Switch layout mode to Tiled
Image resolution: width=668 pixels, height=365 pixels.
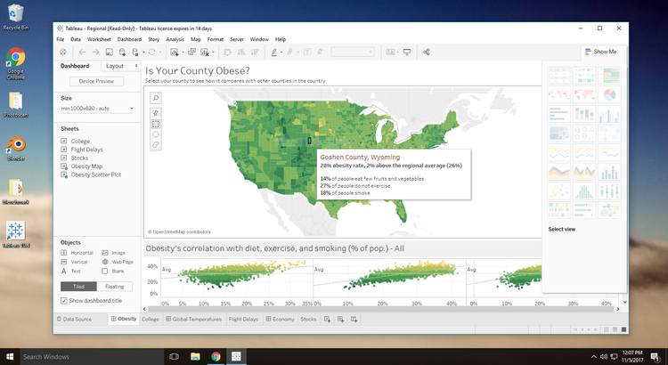click(78, 287)
